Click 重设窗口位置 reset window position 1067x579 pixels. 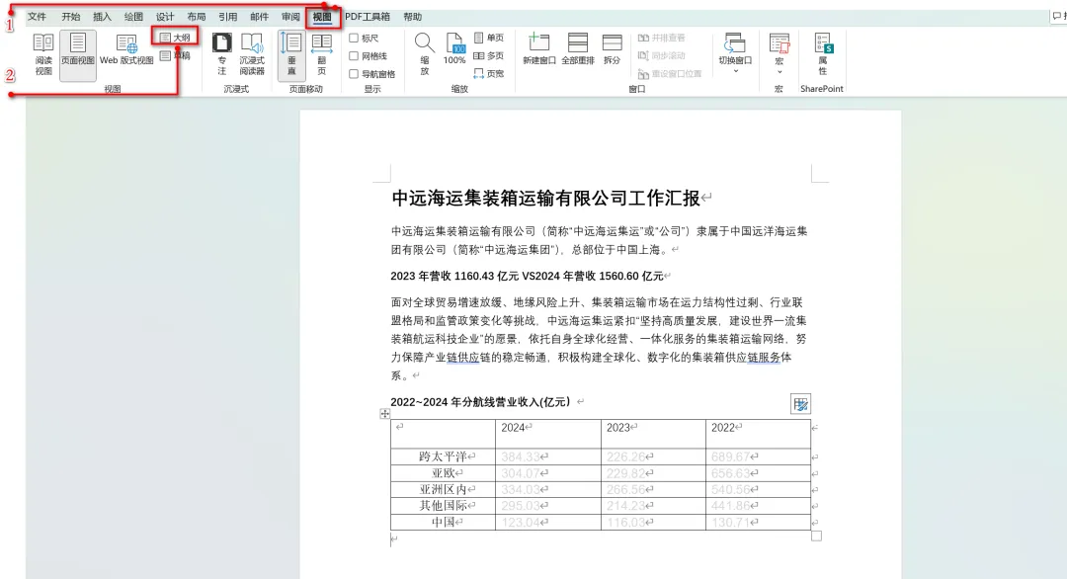(x=670, y=73)
